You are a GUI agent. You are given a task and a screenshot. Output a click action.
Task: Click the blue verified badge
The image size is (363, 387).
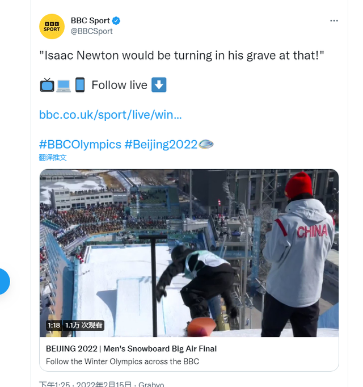pyautogui.click(x=116, y=21)
